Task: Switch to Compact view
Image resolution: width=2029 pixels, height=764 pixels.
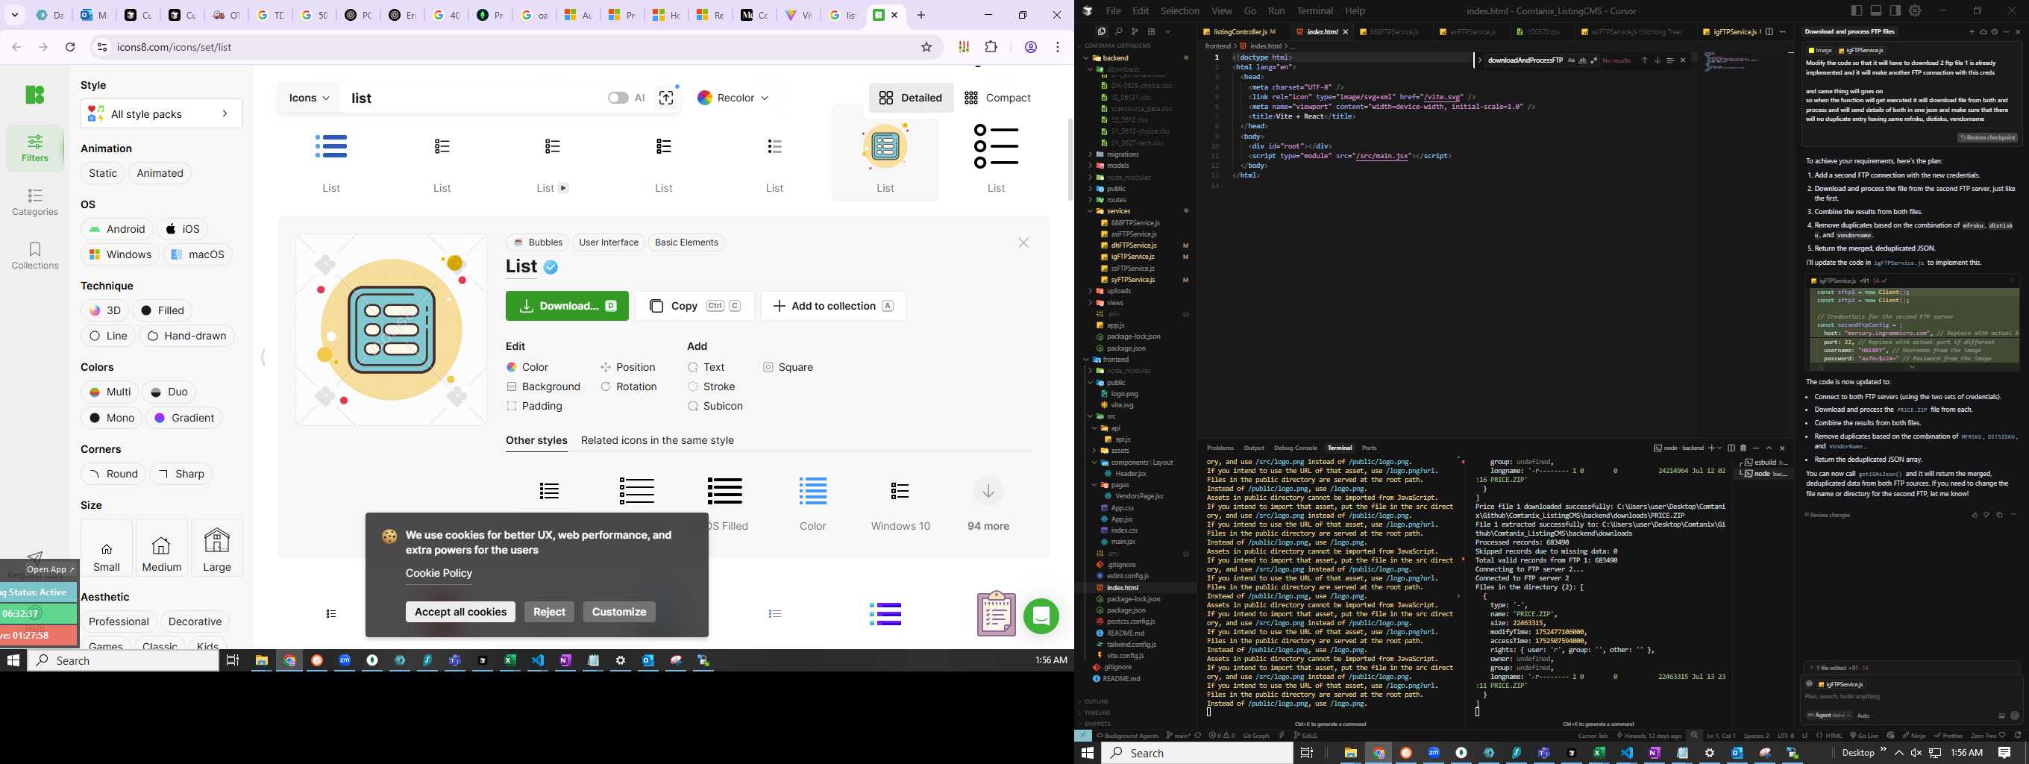Action: click(x=997, y=98)
